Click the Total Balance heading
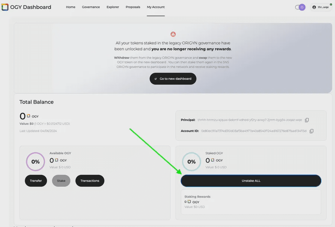 coord(36,102)
